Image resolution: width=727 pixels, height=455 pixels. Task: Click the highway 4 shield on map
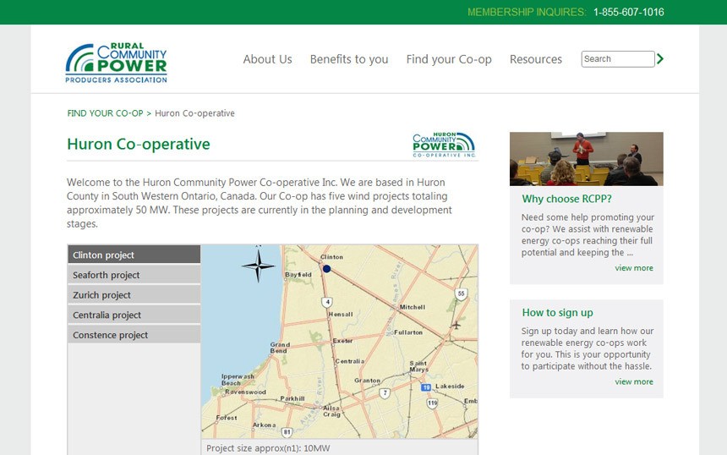(327, 302)
